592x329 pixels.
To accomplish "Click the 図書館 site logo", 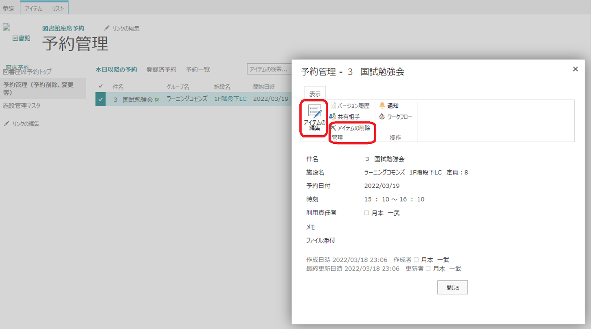I will coord(18,33).
